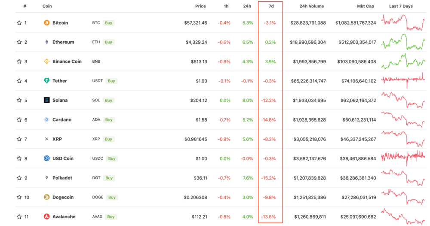Toggle the favorite star for Polkadot
430x226 pixels.
coord(19,178)
